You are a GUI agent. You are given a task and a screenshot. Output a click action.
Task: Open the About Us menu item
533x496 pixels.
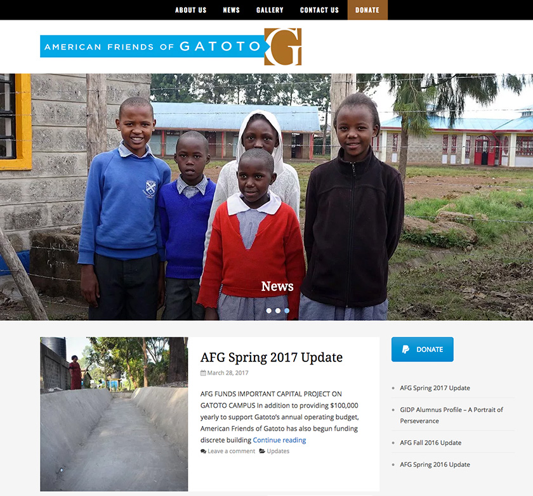pyautogui.click(x=191, y=10)
